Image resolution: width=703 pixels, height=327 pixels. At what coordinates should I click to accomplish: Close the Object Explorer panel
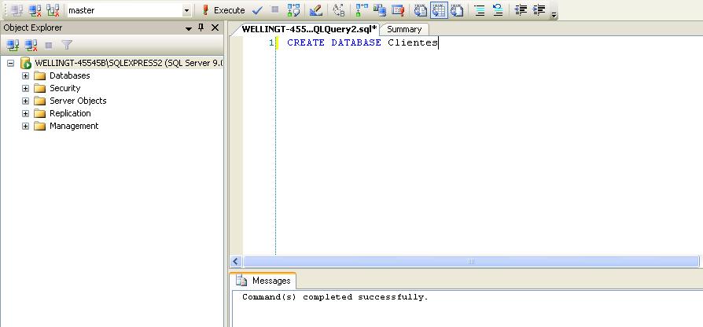[x=215, y=28]
